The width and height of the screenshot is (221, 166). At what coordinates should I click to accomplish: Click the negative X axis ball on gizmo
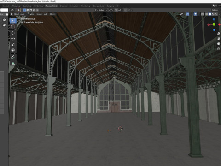pos(209,24)
